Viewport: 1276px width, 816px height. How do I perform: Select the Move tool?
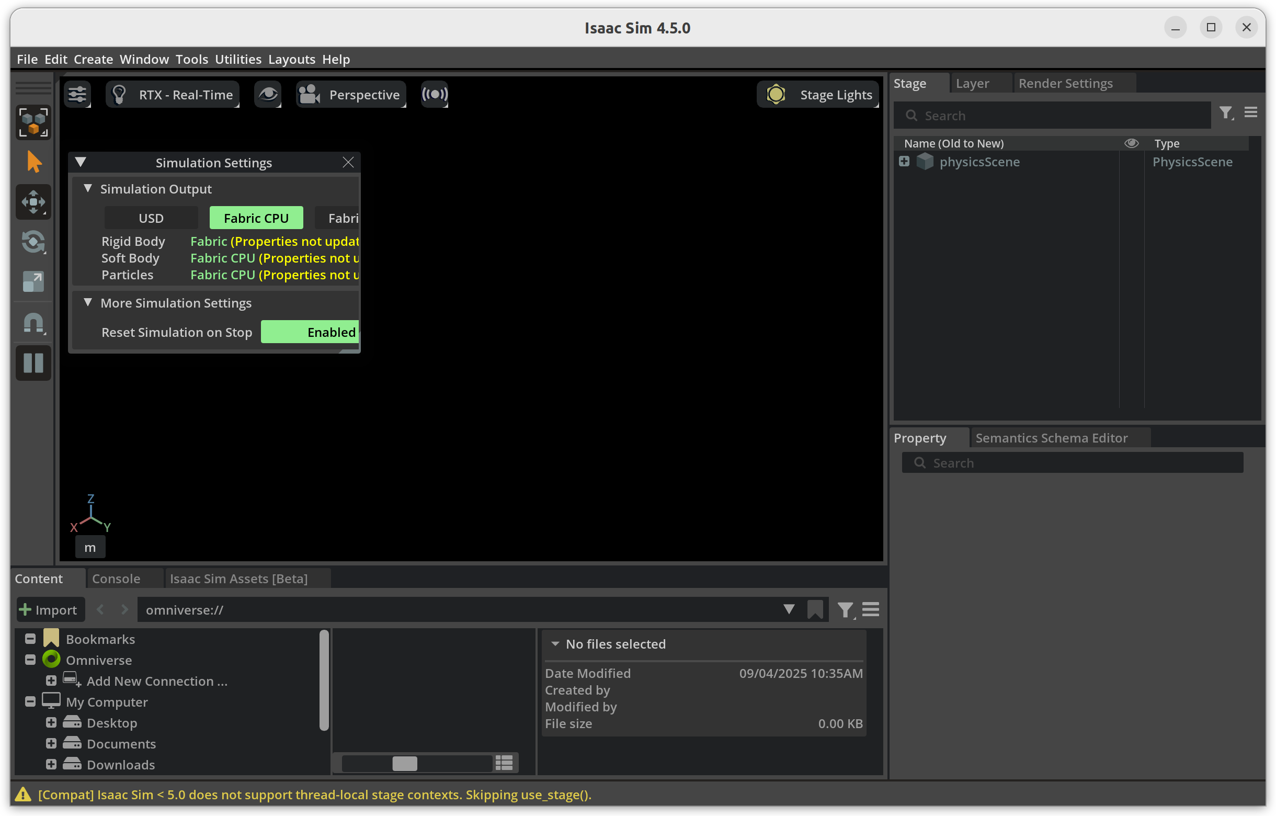[33, 202]
